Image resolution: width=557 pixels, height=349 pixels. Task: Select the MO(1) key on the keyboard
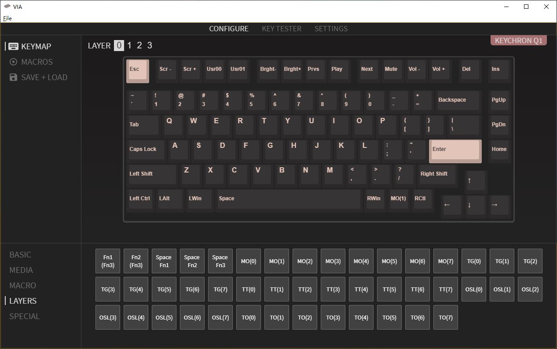[x=398, y=199]
